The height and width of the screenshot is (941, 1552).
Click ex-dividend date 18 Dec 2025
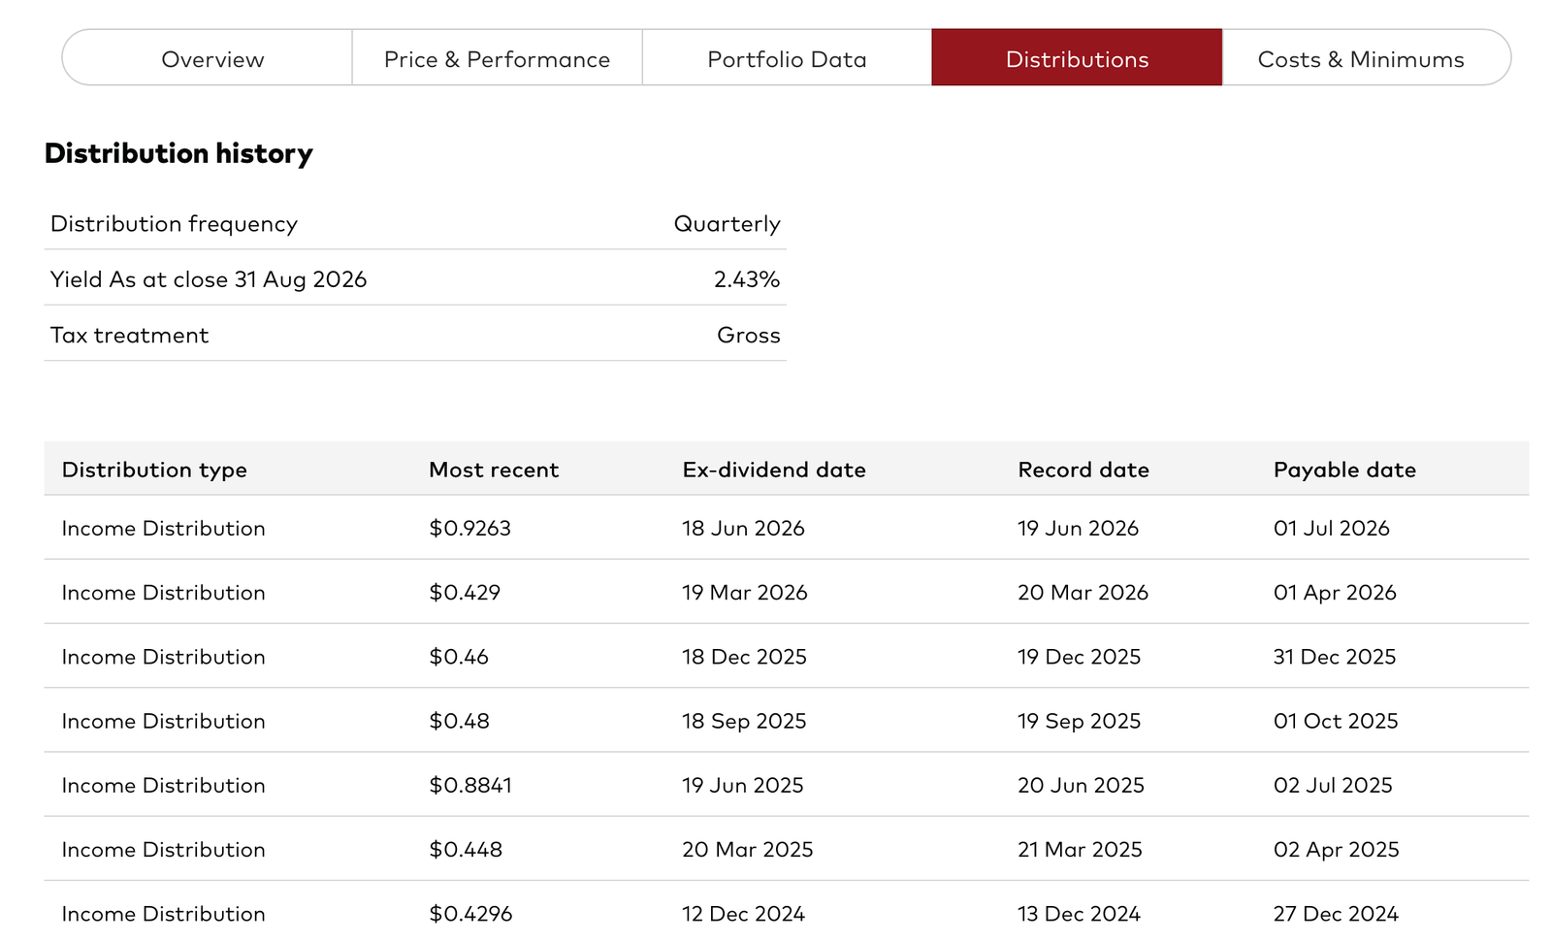744,657
